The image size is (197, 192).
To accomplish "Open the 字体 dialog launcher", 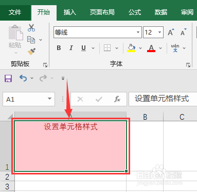I will 188,65.
